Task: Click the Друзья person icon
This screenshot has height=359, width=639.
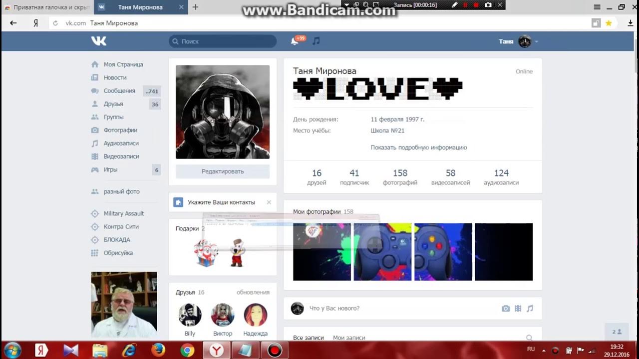Action: (95, 104)
